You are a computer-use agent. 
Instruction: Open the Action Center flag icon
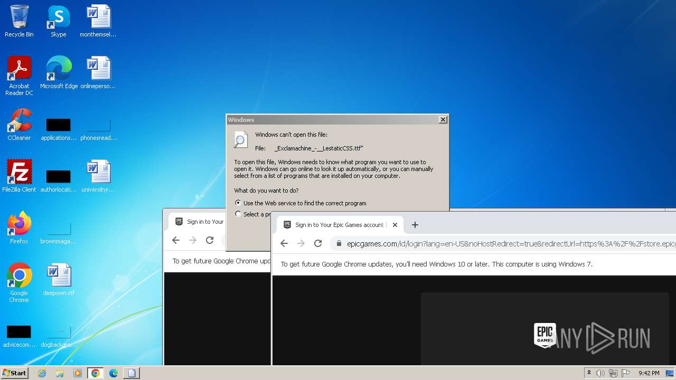pyautogui.click(x=626, y=373)
